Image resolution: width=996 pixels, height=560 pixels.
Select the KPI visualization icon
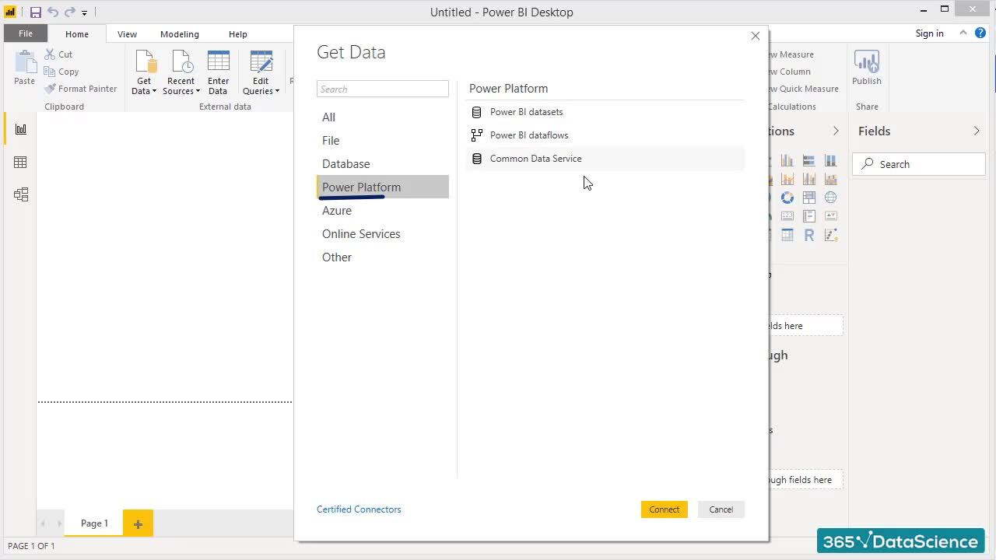(x=831, y=216)
